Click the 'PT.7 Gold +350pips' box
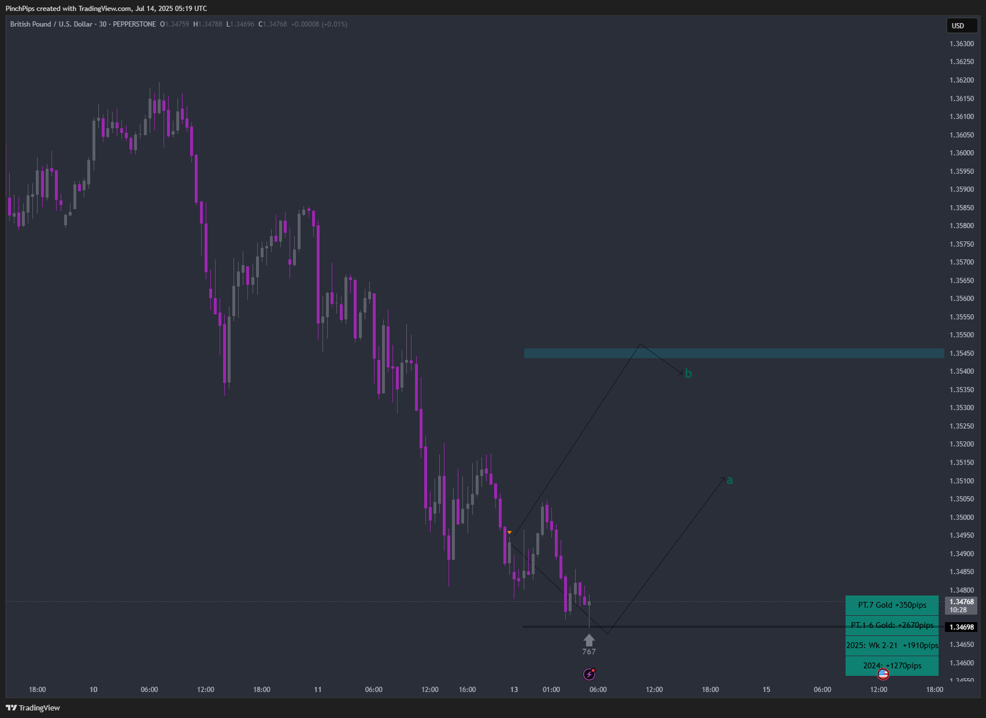 (x=892, y=605)
